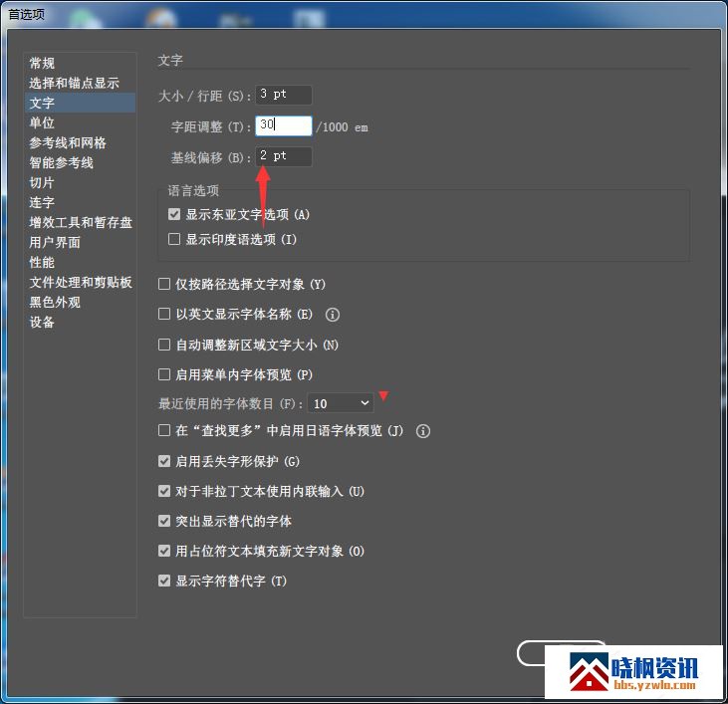Enable 显示印度语选项 checkbox

(x=174, y=240)
